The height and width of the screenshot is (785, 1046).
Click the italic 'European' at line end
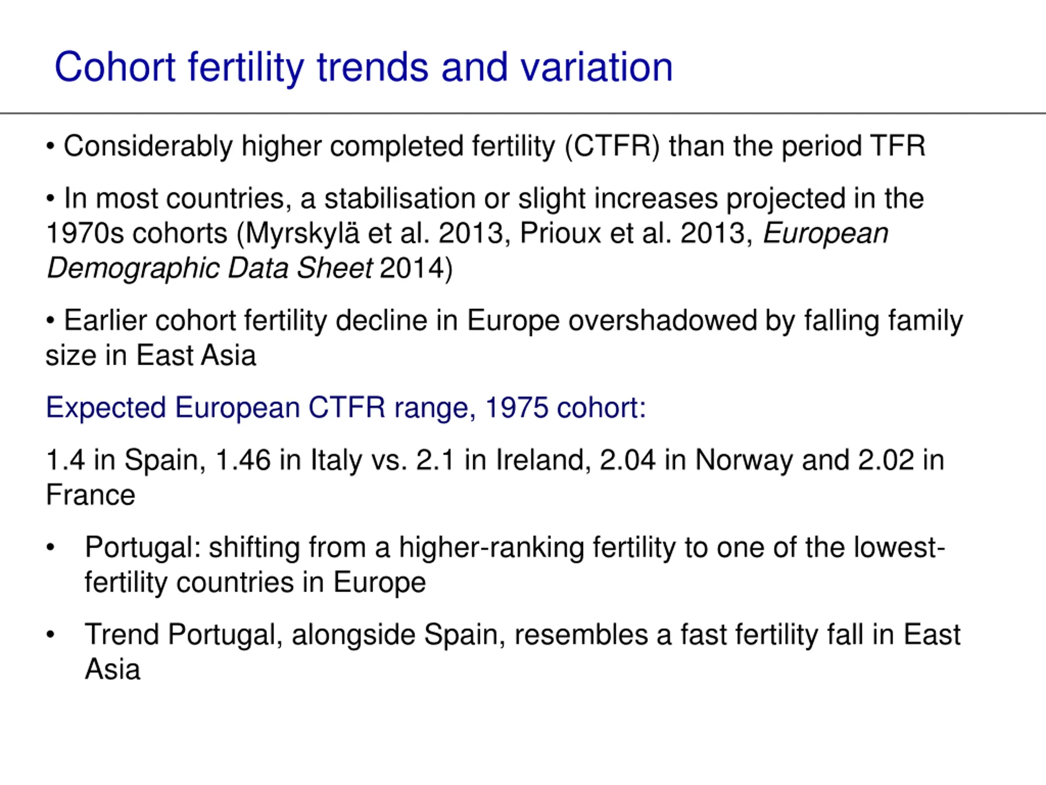coord(826,233)
